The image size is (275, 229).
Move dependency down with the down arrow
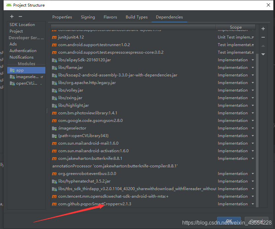point(263,54)
